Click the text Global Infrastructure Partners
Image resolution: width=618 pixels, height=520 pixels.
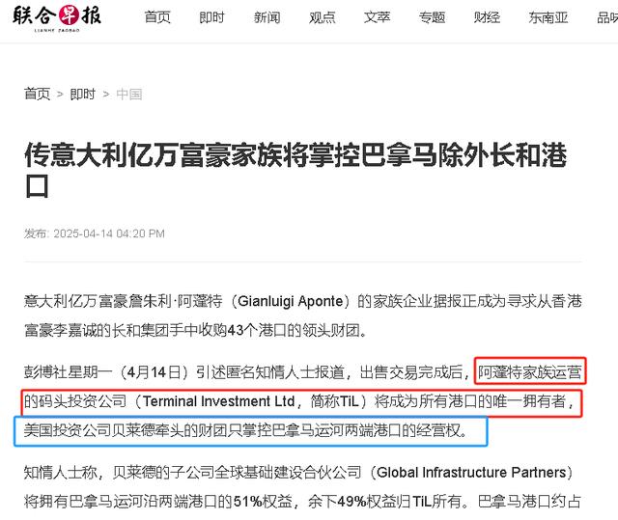[x=471, y=472]
